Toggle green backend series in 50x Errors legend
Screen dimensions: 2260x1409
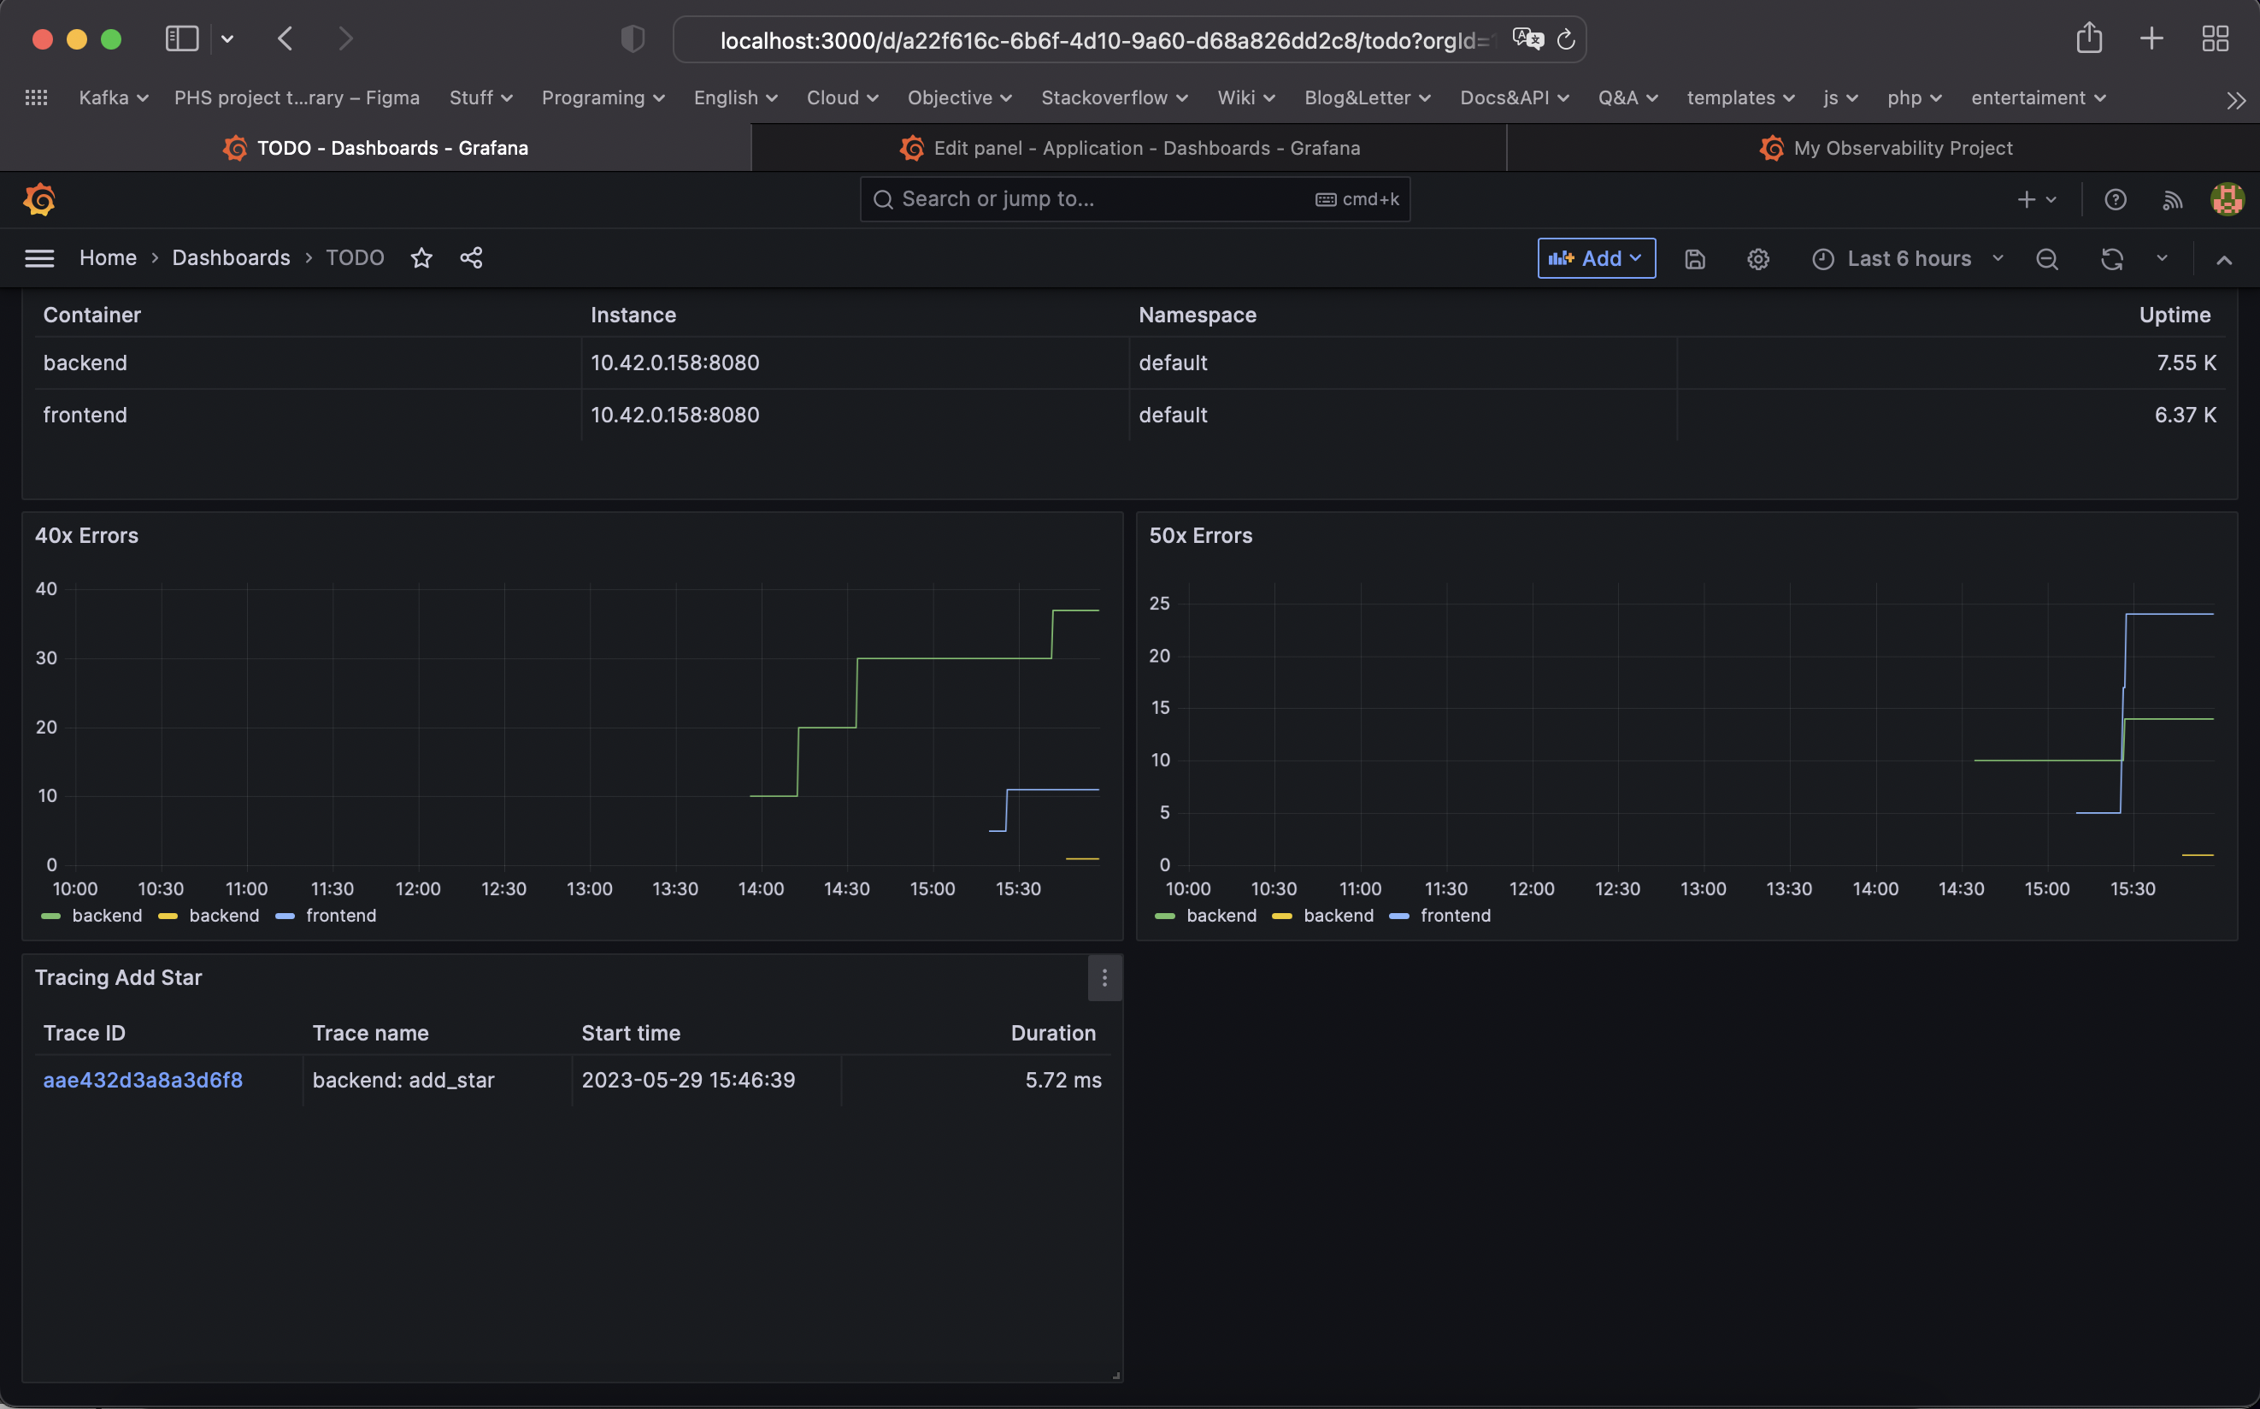click(1221, 915)
